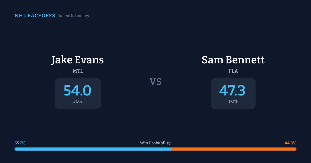The image size is (311, 163).
Task: Click the FO% label beneath 47.3
Action: point(233,101)
